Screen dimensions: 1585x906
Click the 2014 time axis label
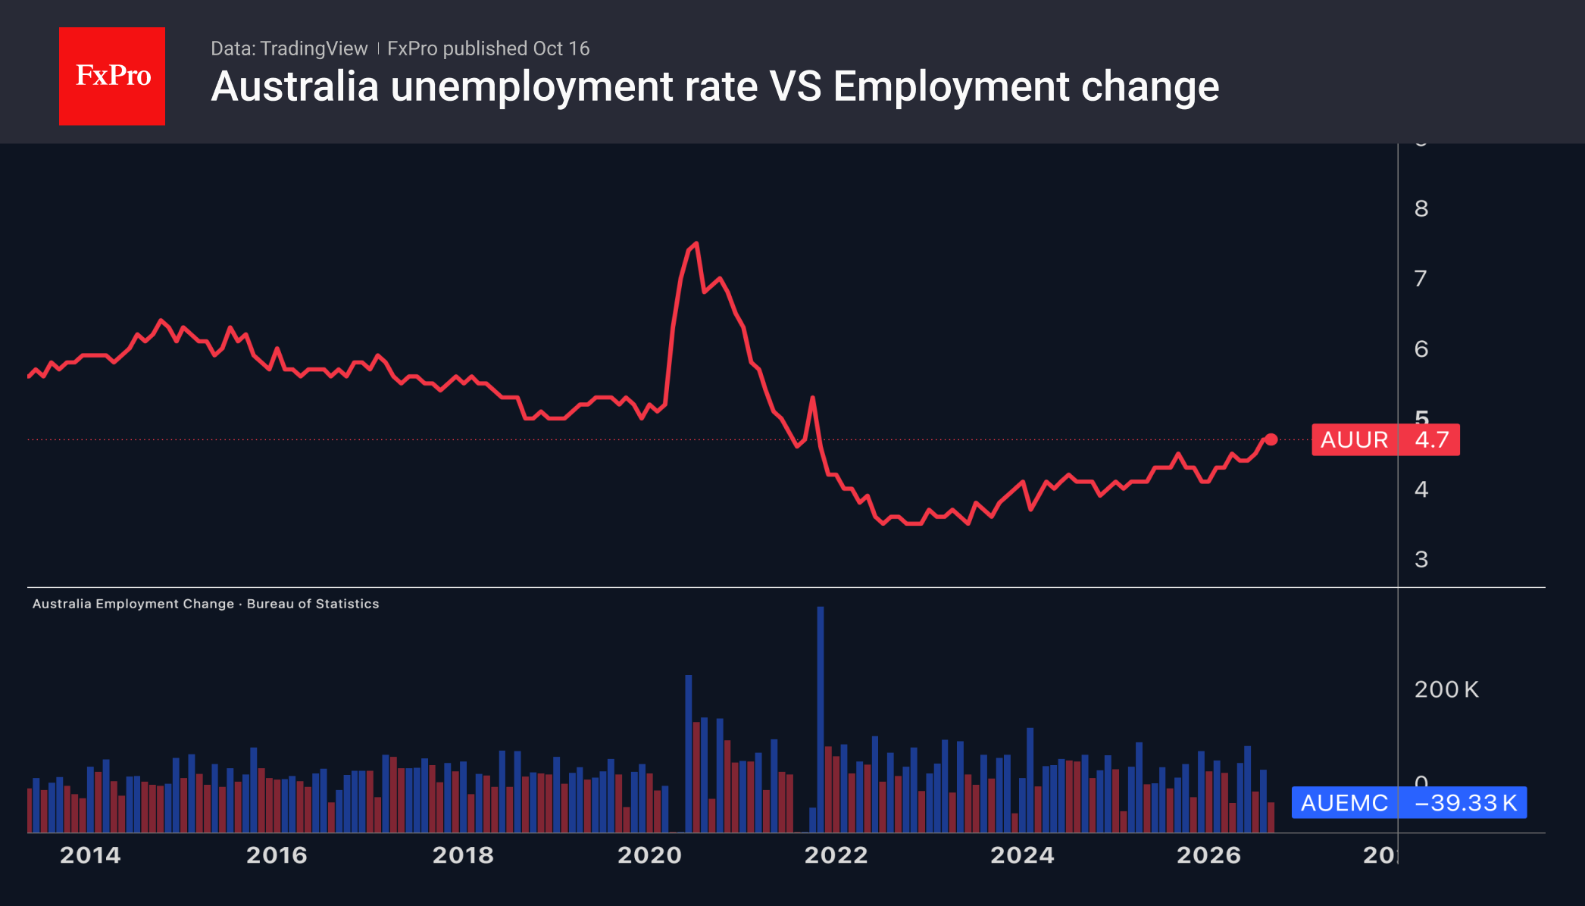(x=90, y=855)
